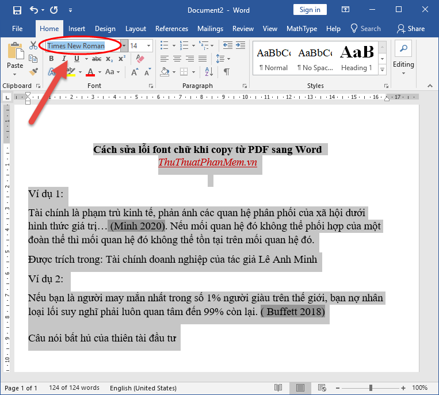Viewport: 439px width, 395px height.
Task: Justify the paragraph text
Action: [203, 59]
